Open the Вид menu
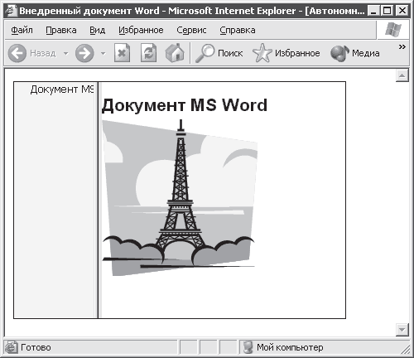This screenshot has width=414, height=358. pos(98,30)
